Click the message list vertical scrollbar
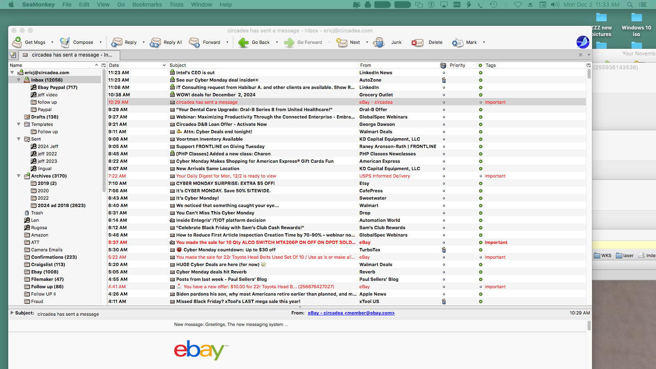 pyautogui.click(x=589, y=164)
